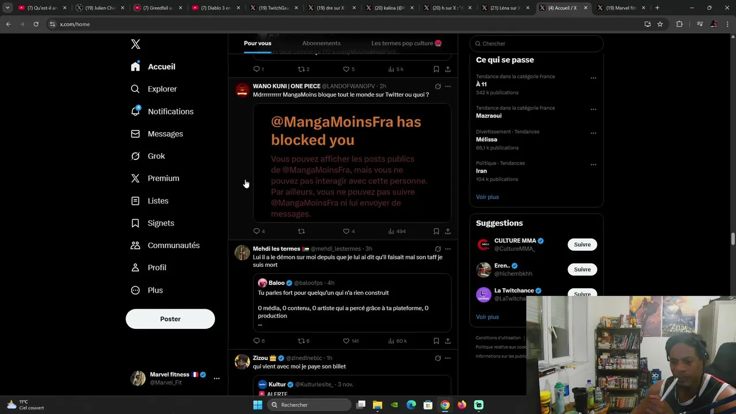736x414 pixels.
Task: Share the WANO KUNI post
Action: 448,231
